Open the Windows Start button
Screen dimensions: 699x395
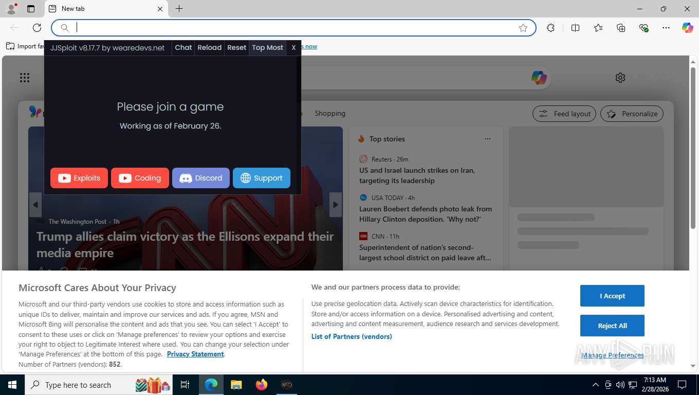(x=12, y=385)
